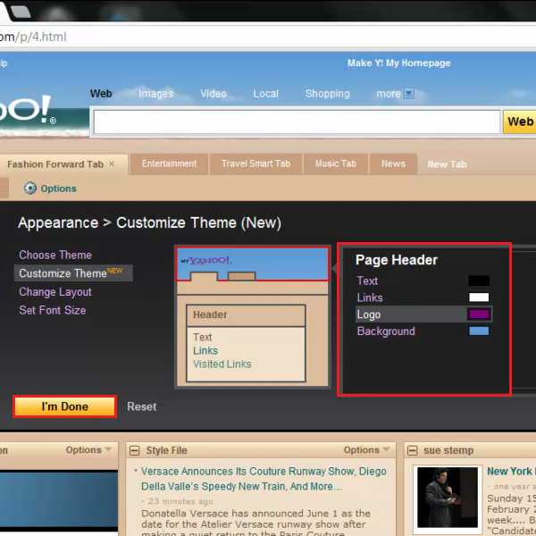This screenshot has width=536, height=536.
Task: Click the Header box in theme preview
Action: click(246, 314)
